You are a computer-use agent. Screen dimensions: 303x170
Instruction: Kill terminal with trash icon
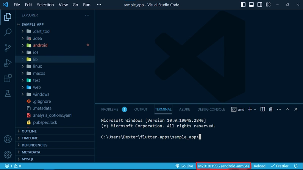[271, 109]
